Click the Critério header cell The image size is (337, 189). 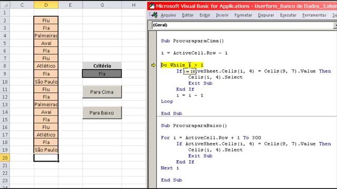(x=102, y=66)
